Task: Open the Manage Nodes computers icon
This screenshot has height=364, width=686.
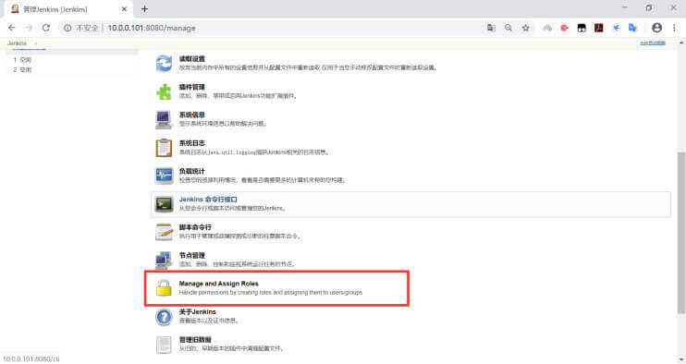Action: tap(164, 260)
